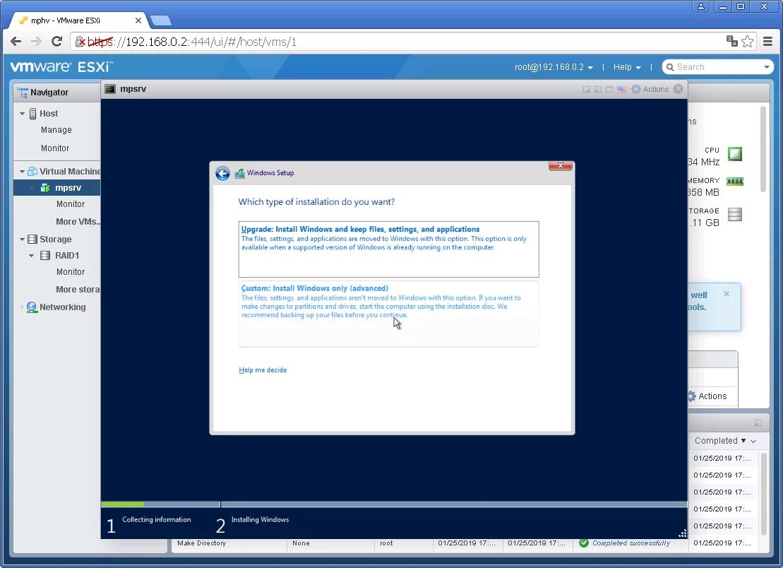Select the mpsrv VM icon in Navigator
This screenshot has width=783, height=568.
pos(45,188)
